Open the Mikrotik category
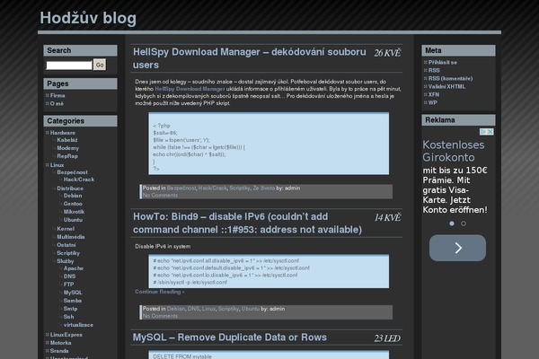The width and height of the screenshot is (539, 359). pos(74,212)
